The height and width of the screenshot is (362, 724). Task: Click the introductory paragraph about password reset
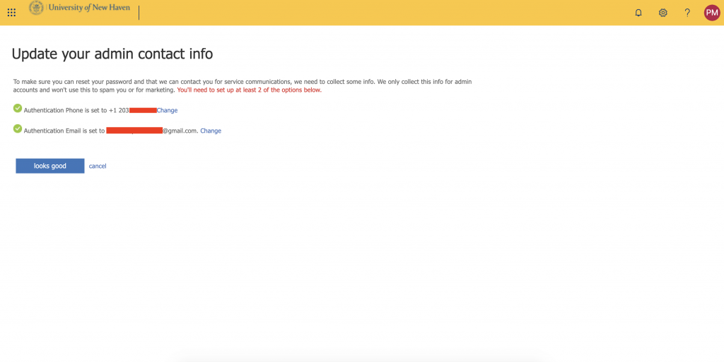[240, 82]
